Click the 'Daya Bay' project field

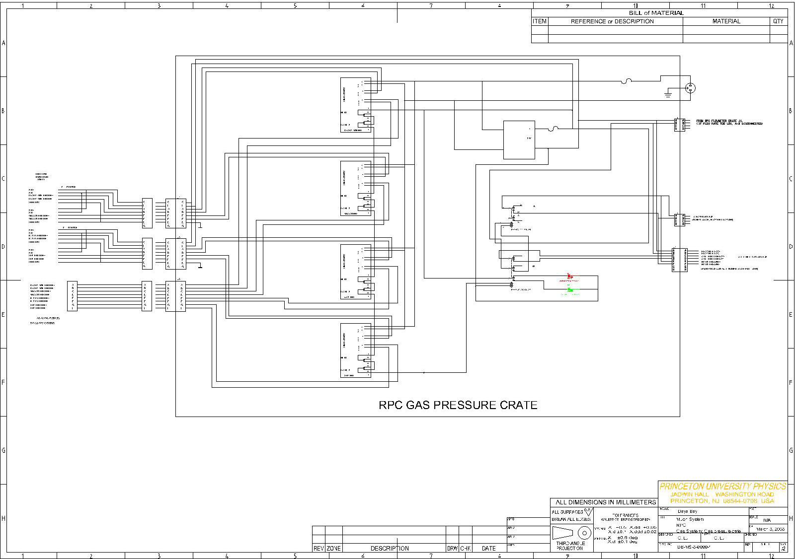pyautogui.click(x=687, y=511)
